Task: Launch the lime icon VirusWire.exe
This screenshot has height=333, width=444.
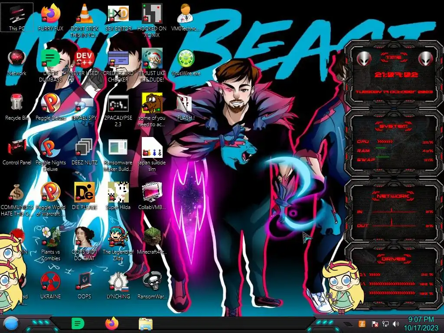Action: pyautogui.click(x=186, y=62)
